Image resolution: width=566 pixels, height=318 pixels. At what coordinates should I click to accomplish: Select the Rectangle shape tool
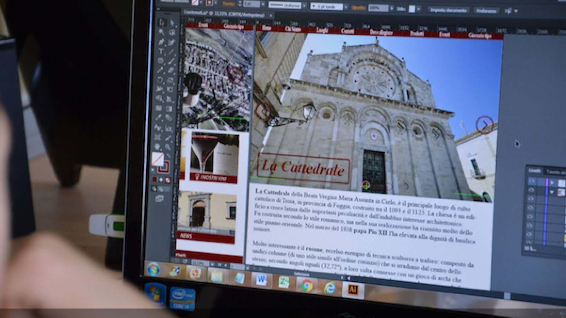[x=161, y=61]
